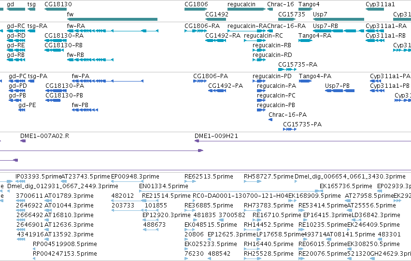This screenshot has width=411, height=261.
Task: Open Dmel_dig_012931_0667_2449.3prime entry
Action: [63, 186]
